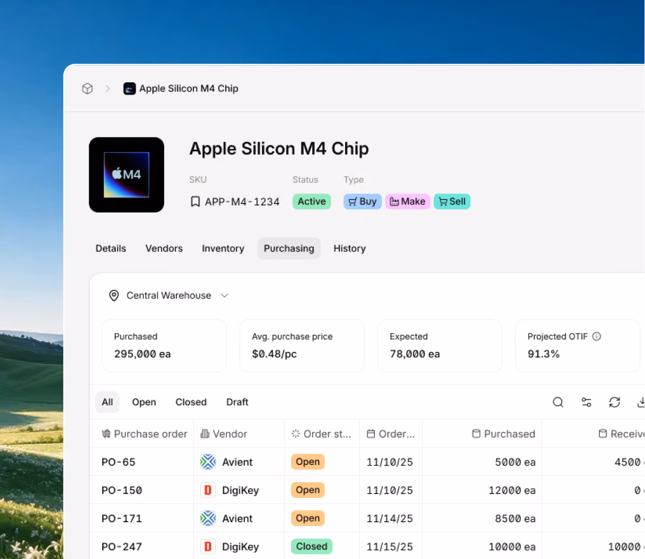Viewport: 645px width, 559px height.
Task: Click DigiKey vendor logo in PO-247 row
Action: (x=208, y=547)
